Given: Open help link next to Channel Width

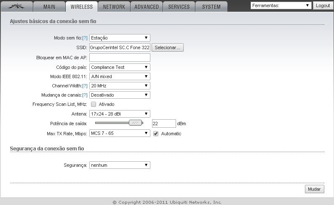Looking at the screenshot, I should (85, 86).
